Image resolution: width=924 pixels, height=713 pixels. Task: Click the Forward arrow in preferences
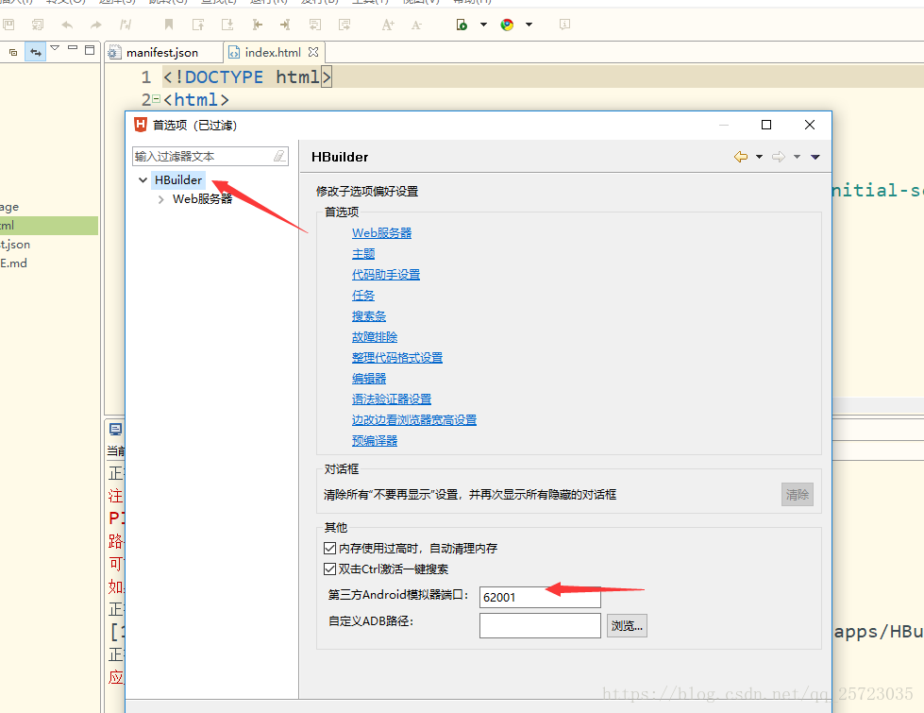[779, 157]
